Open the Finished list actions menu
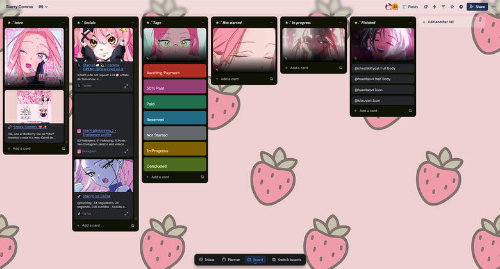Image resolution: width=500 pixels, height=269 pixels. 410,22
